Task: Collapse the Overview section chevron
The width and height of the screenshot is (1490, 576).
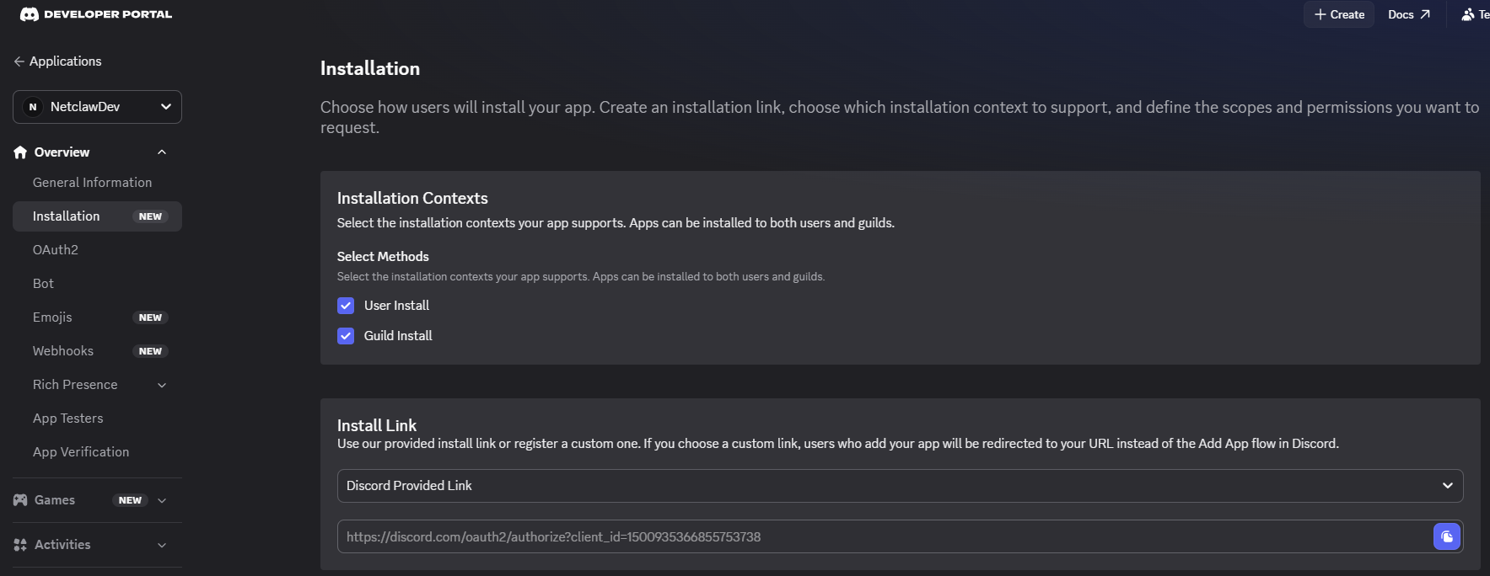Action: [162, 152]
